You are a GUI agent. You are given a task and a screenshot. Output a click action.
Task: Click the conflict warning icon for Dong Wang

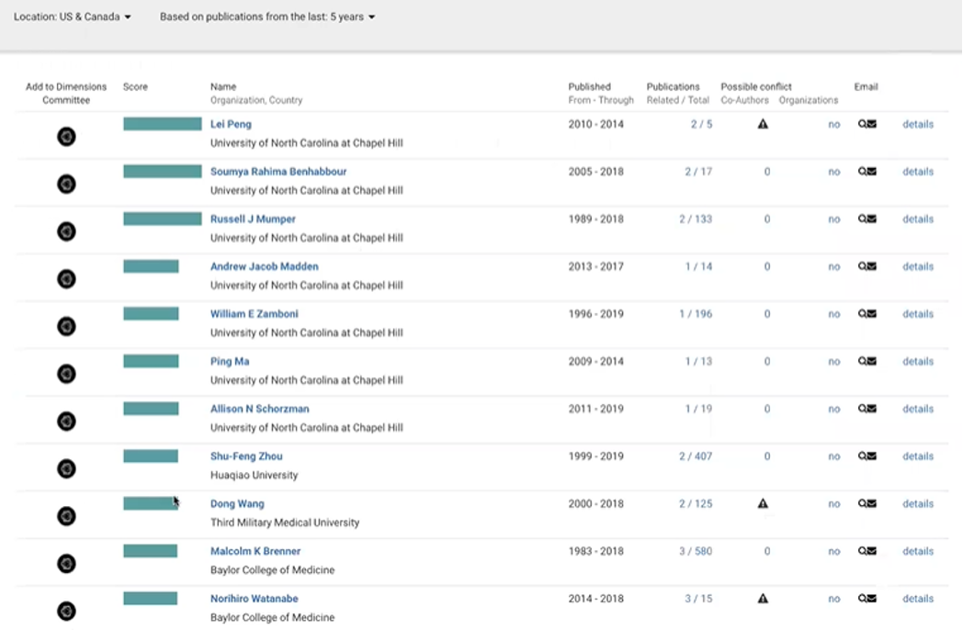pos(763,503)
